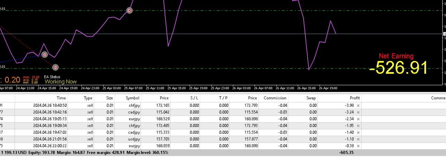
Task: Click the Net Earning value -526.91
Action: pyautogui.click(x=398, y=68)
